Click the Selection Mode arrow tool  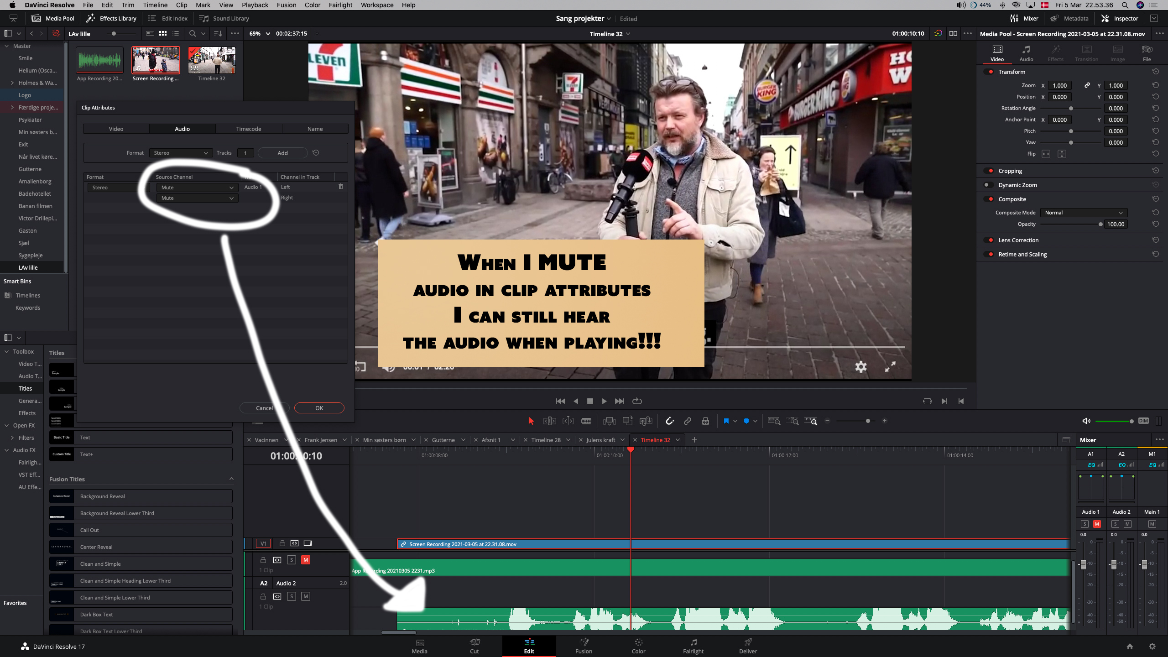click(531, 421)
